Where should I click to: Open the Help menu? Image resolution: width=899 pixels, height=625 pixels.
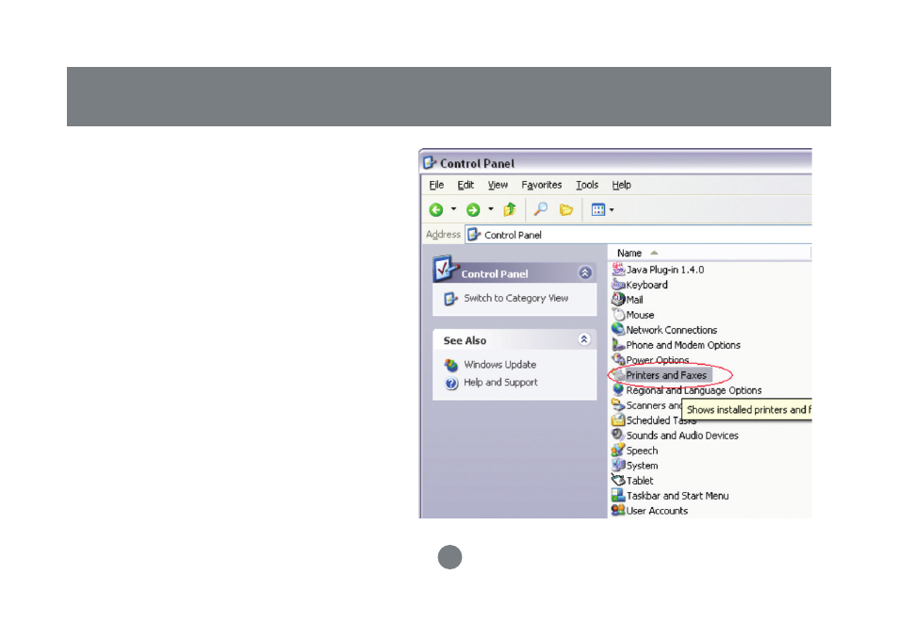click(x=622, y=185)
